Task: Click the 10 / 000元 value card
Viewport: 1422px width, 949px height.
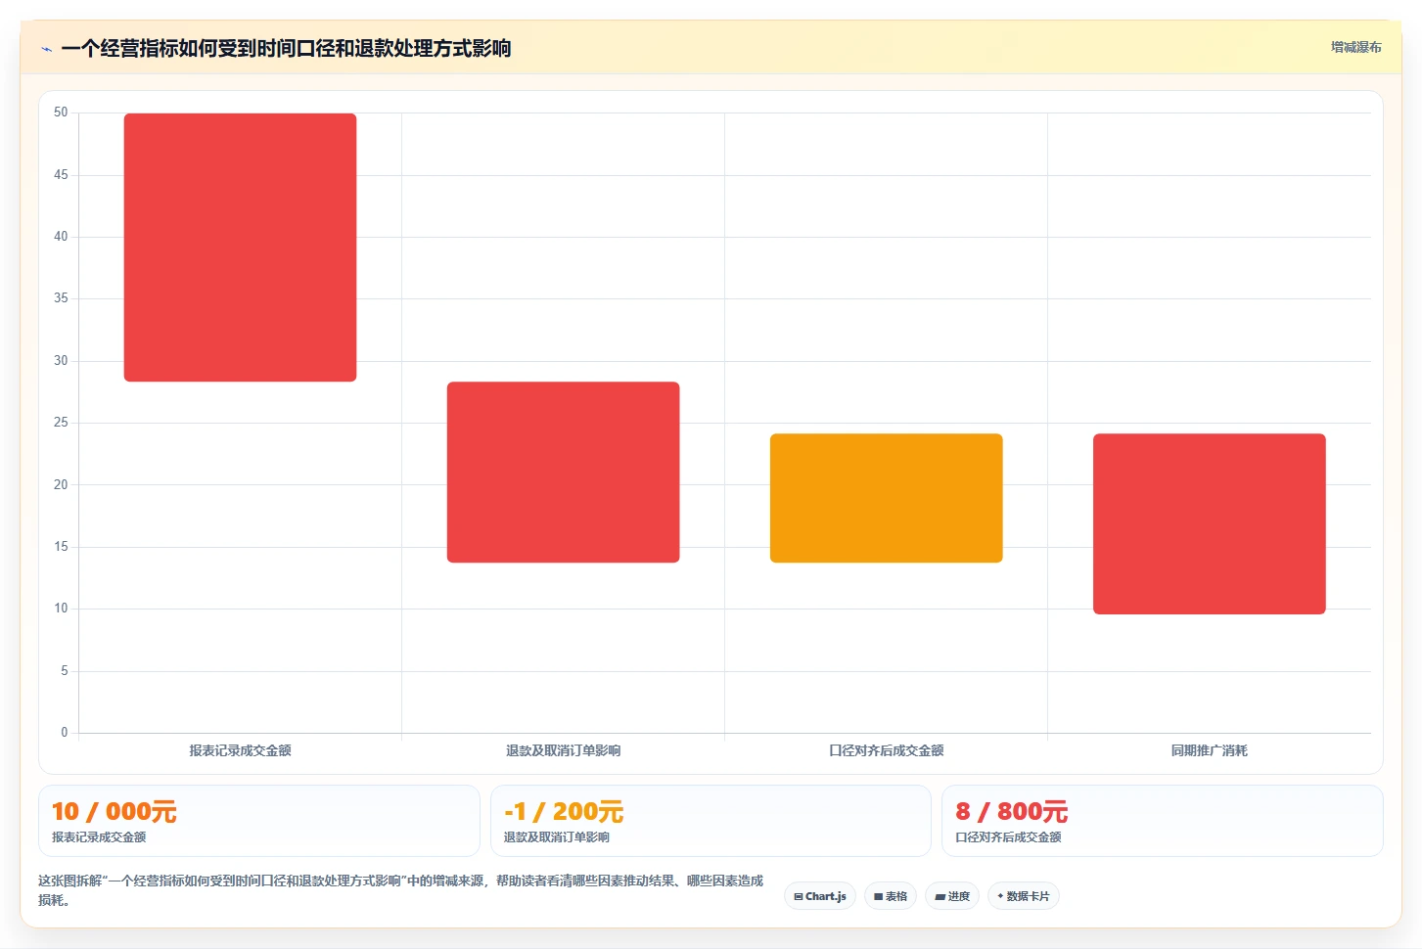Action: click(x=259, y=821)
